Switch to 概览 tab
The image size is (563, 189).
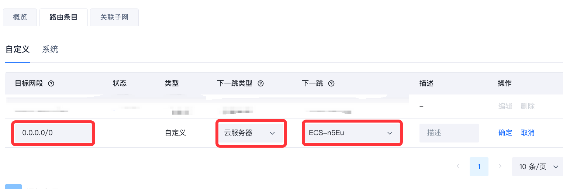tap(20, 17)
